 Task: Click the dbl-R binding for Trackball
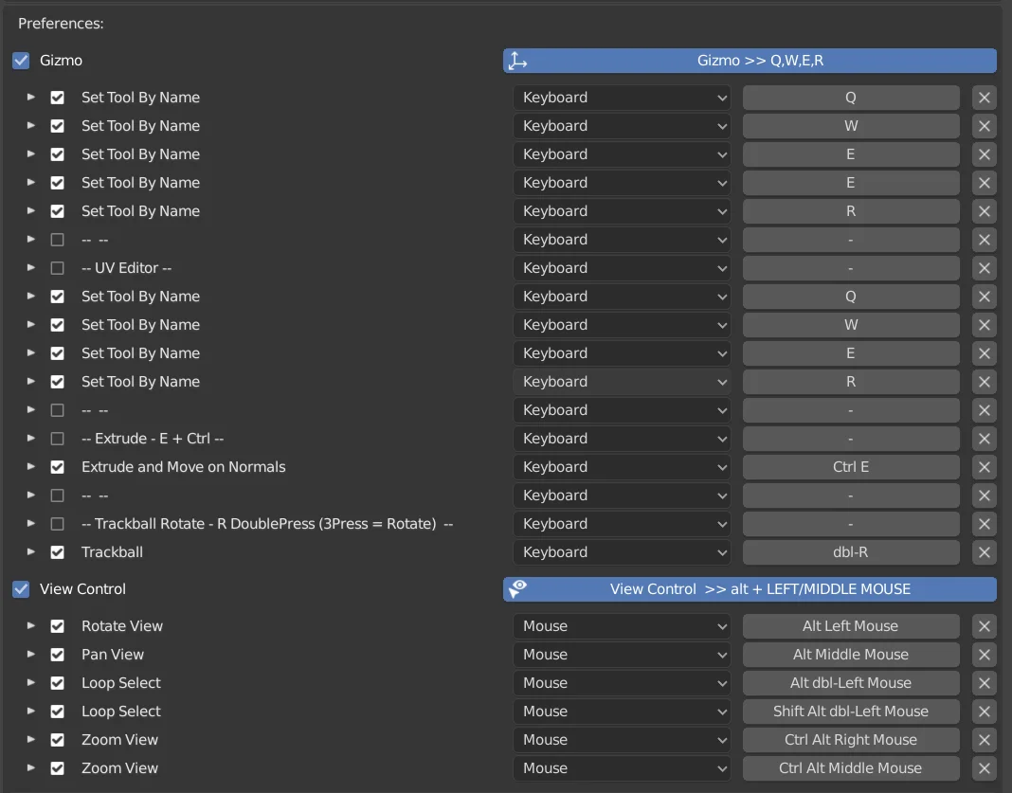click(850, 552)
